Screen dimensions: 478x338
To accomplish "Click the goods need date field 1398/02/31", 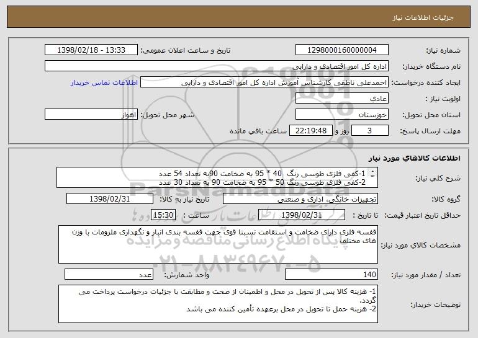I will click(x=110, y=199).
